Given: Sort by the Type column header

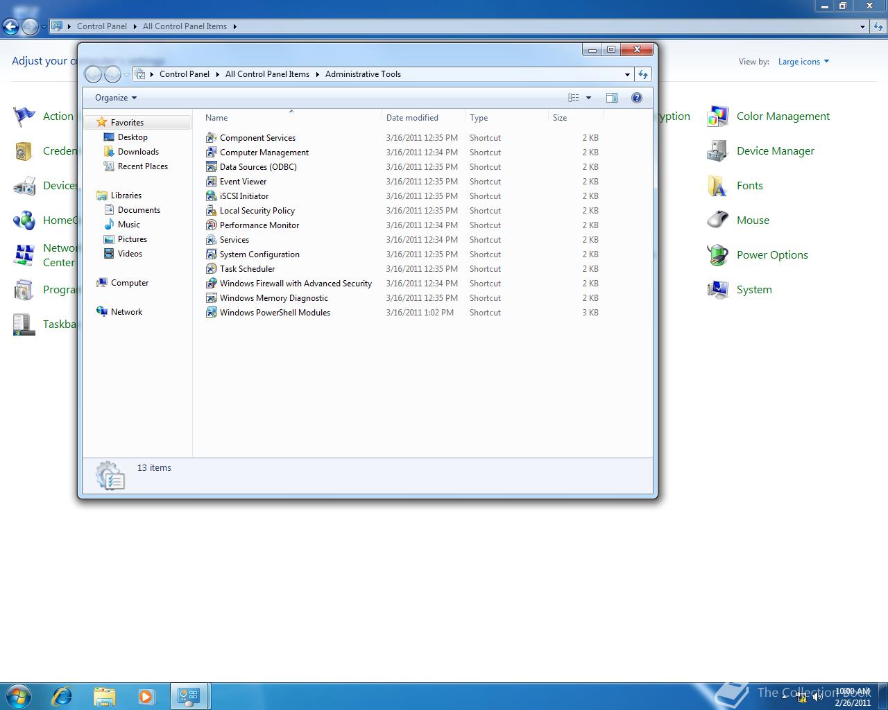Looking at the screenshot, I should [506, 118].
